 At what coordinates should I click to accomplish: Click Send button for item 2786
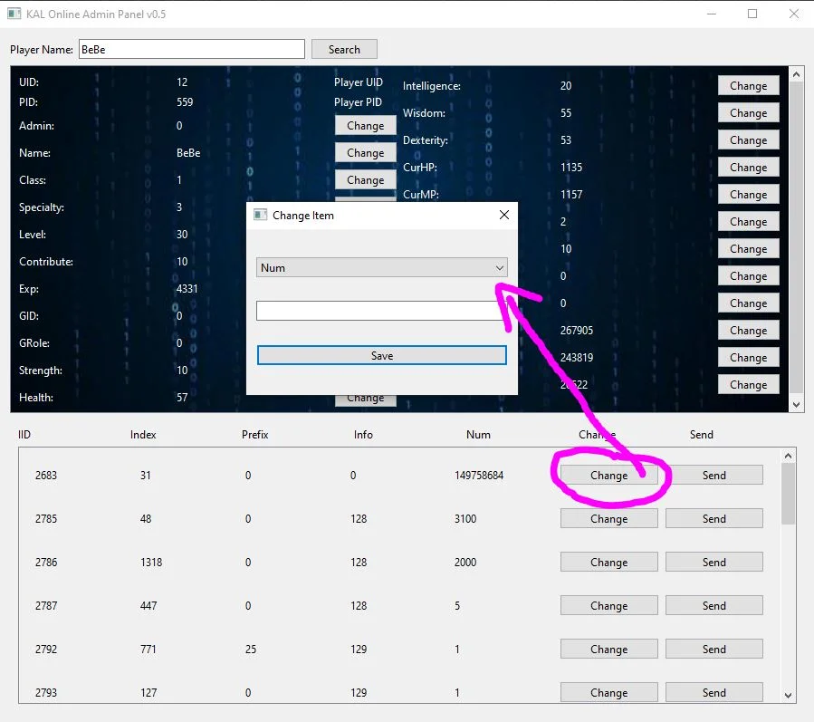(713, 562)
